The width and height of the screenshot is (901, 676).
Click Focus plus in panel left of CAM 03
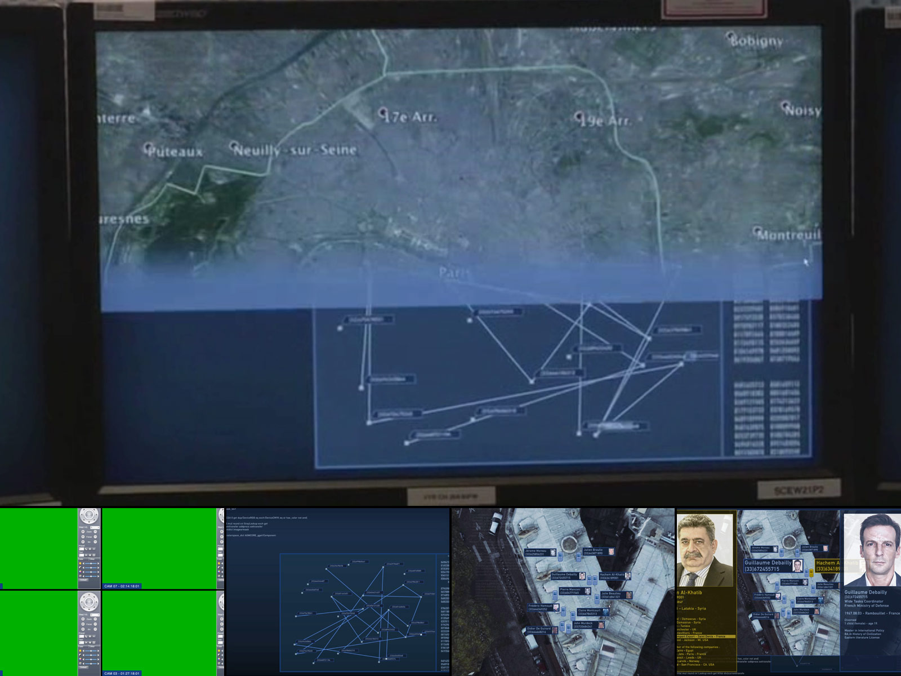point(83,624)
